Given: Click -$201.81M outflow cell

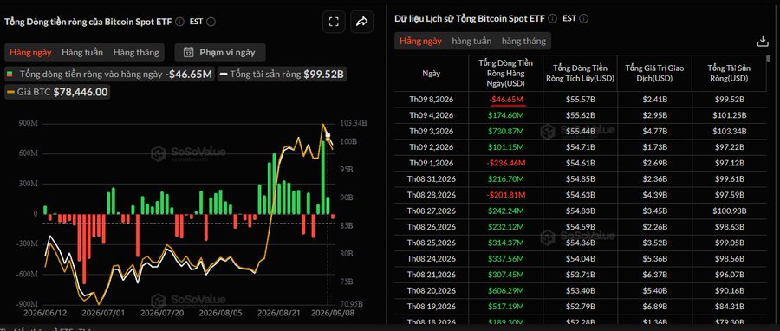Looking at the screenshot, I should (506, 195).
